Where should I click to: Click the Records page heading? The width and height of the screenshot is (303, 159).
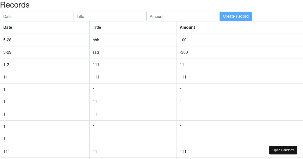(15, 5)
